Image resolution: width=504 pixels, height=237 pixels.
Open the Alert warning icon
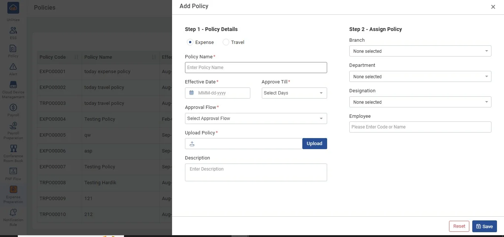13,67
